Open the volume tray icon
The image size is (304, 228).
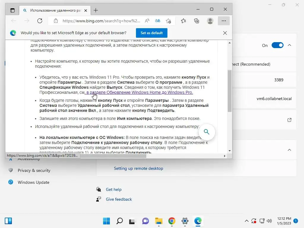pos(269,221)
